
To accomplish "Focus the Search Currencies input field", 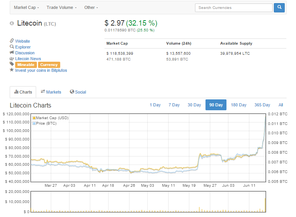I will (234, 8).
